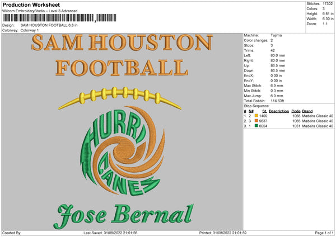This screenshot has width=336, height=237.
Task: Select the barcode under the worksheet title
Action: (59, 18)
